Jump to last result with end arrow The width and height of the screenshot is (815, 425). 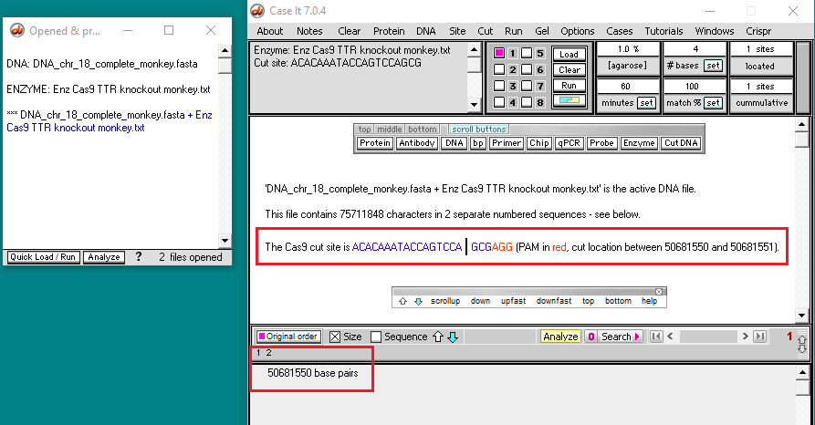coord(760,337)
